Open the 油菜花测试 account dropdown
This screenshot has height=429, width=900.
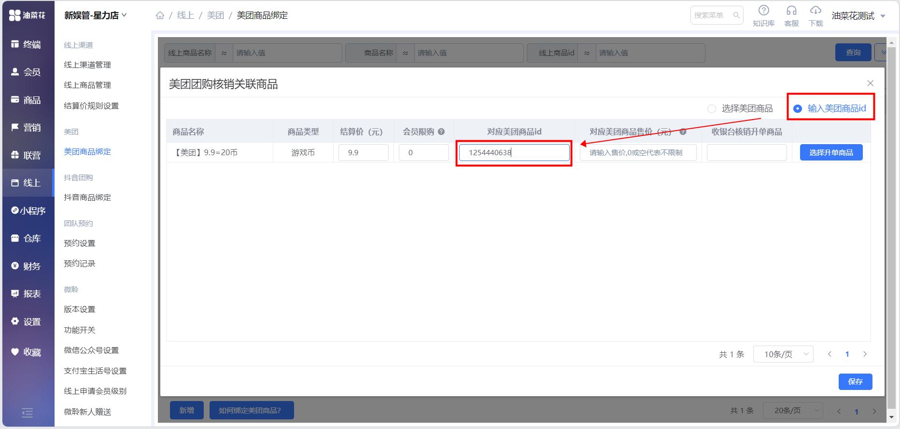[x=858, y=16]
